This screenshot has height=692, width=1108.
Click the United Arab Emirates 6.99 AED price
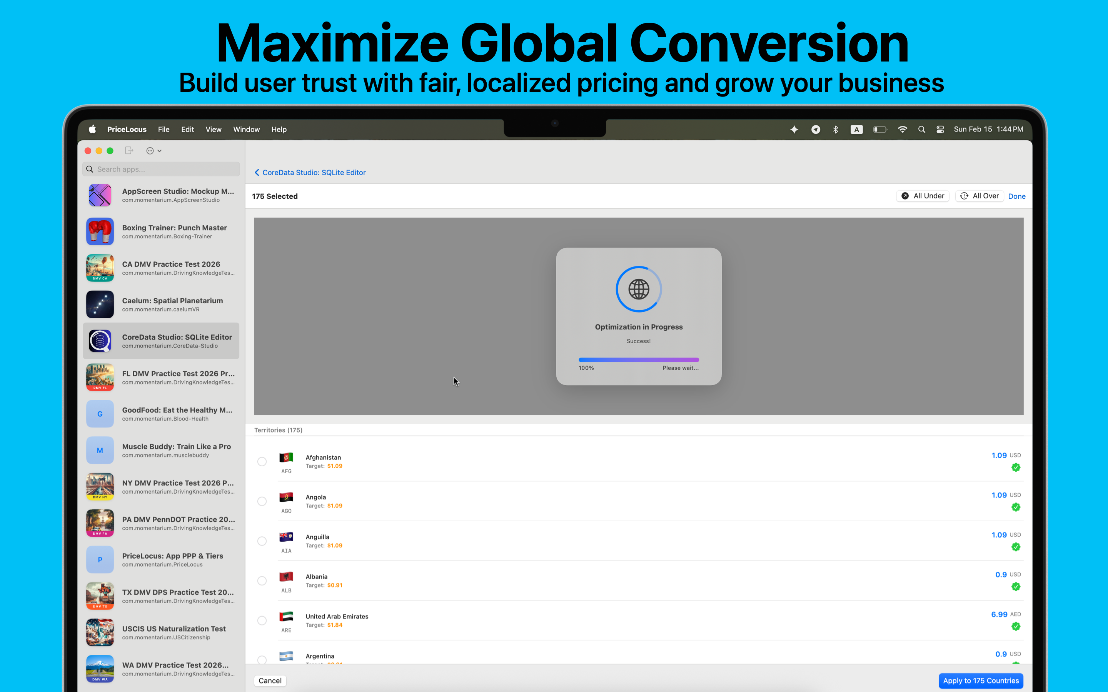click(1006, 614)
